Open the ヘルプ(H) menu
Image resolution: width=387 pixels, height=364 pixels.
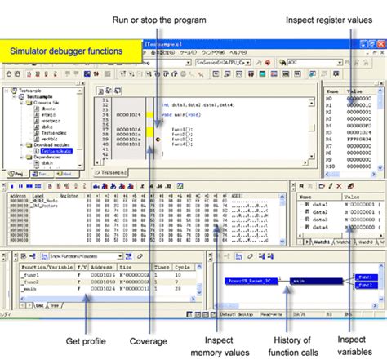[x=238, y=53]
